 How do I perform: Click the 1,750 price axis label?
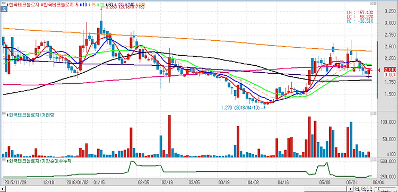390,82
